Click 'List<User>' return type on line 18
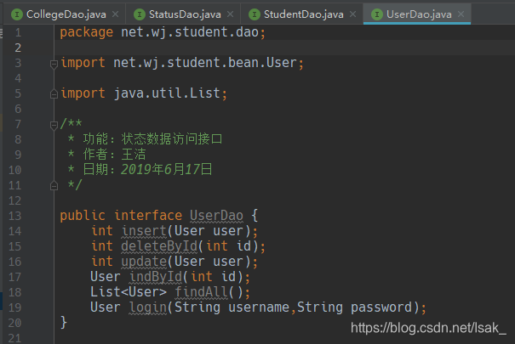The image size is (515, 344). [129, 292]
